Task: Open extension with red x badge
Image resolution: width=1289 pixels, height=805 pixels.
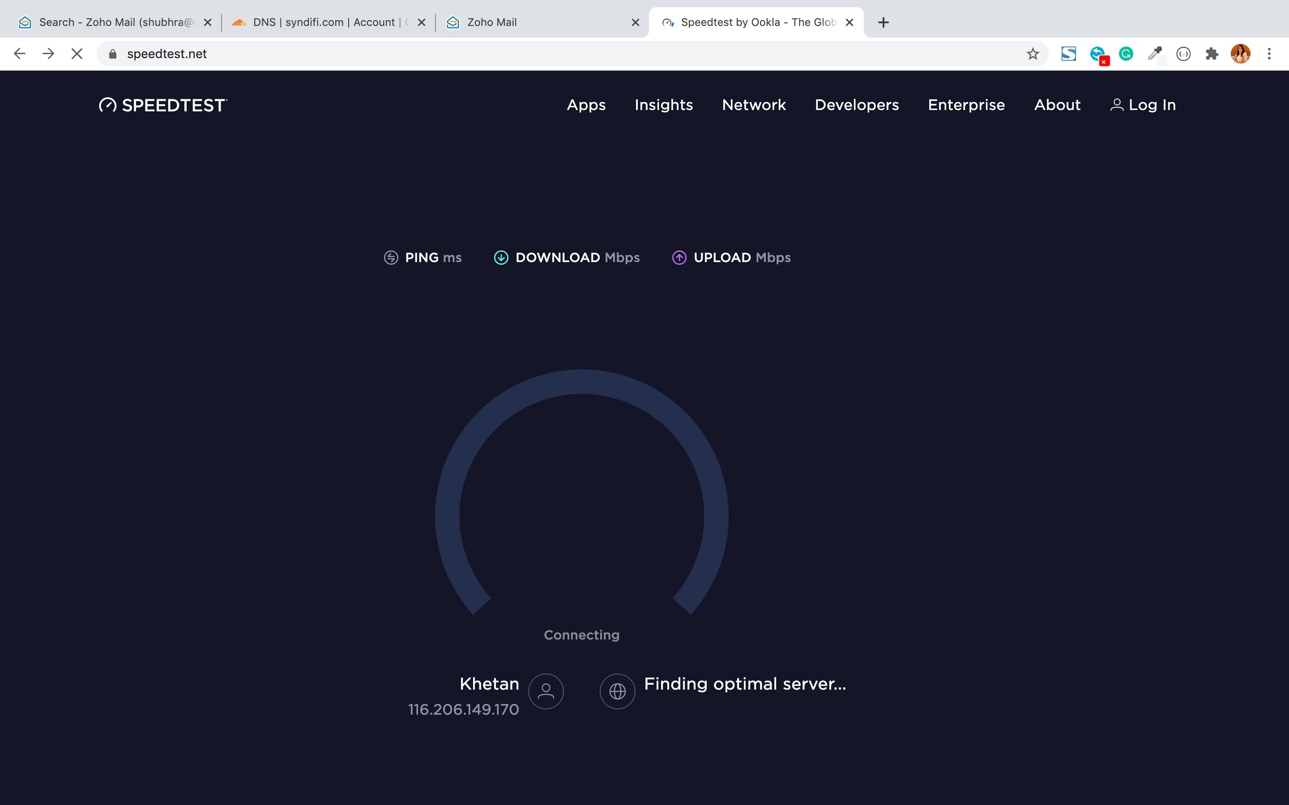Action: (x=1098, y=55)
